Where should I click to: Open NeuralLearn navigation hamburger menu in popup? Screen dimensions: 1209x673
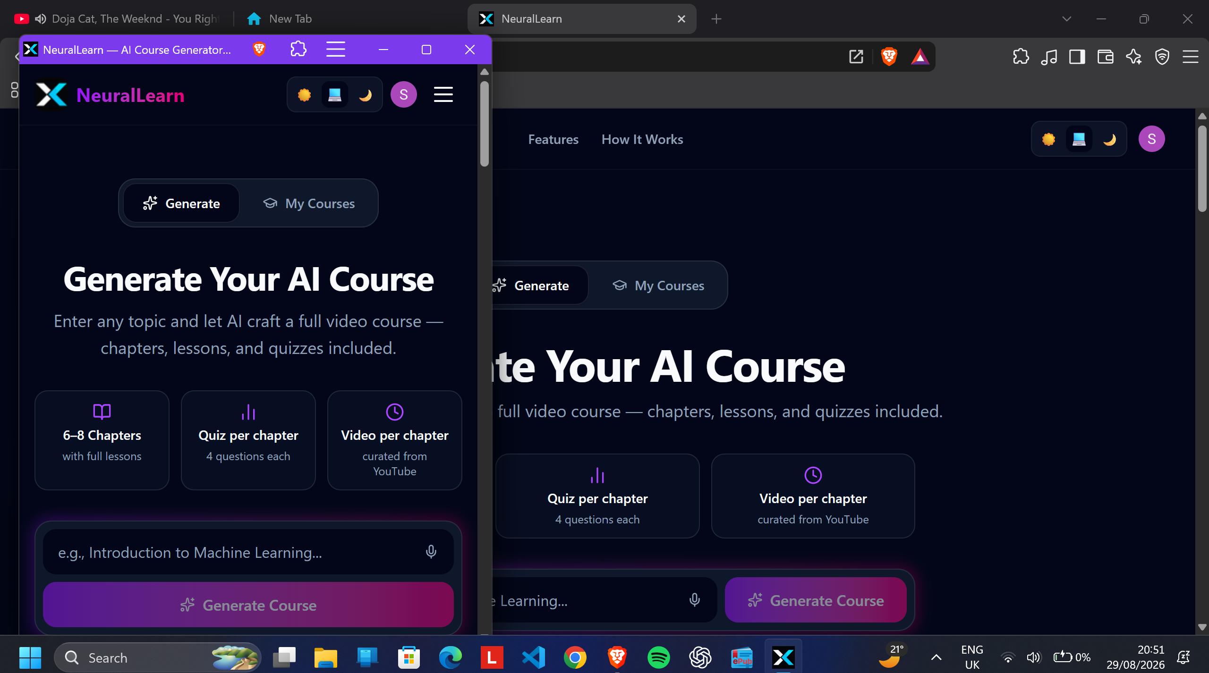(443, 95)
